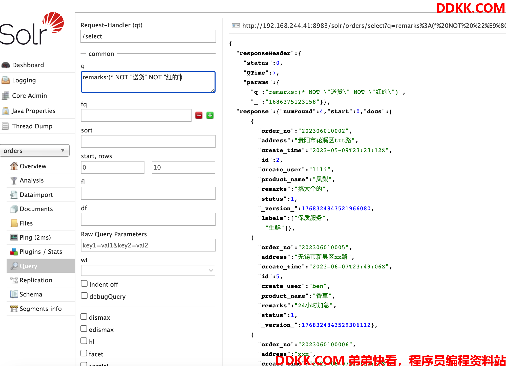
Task: Open the Analysis page
Action: [32, 180]
